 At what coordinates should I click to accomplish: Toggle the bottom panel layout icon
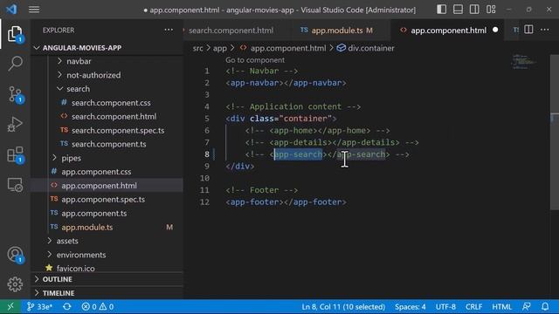[458, 10]
